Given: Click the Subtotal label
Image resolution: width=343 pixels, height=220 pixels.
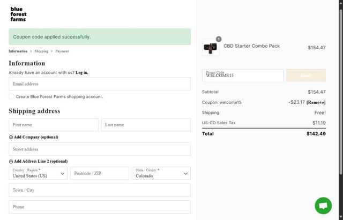Looking at the screenshot, I should 210,92.
